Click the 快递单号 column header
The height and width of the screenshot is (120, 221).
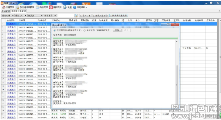click(x=199, y=20)
